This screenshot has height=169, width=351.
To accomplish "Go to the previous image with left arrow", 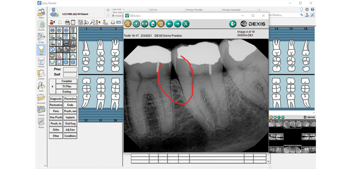I will 169,23.
